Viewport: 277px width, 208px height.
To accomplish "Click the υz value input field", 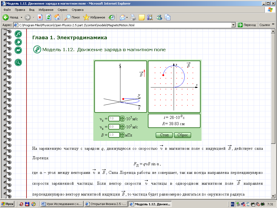I will tap(114, 127).
